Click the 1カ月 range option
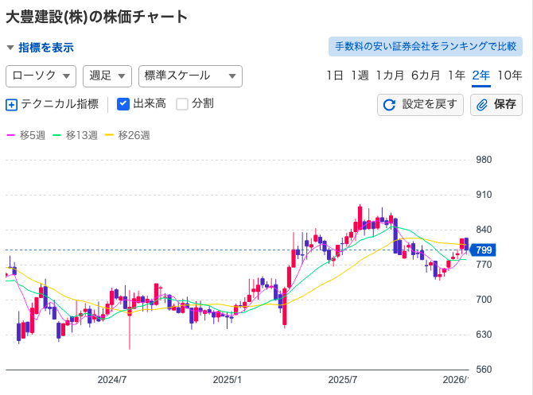 click(390, 76)
